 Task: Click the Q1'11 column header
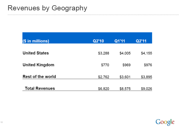pyautogui.click(x=120, y=41)
